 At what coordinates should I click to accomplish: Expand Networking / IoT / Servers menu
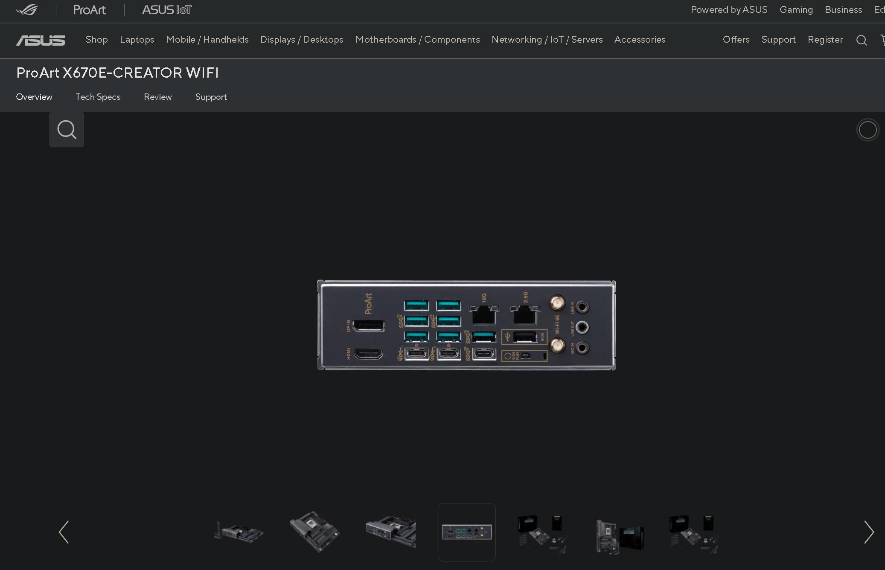(x=547, y=40)
